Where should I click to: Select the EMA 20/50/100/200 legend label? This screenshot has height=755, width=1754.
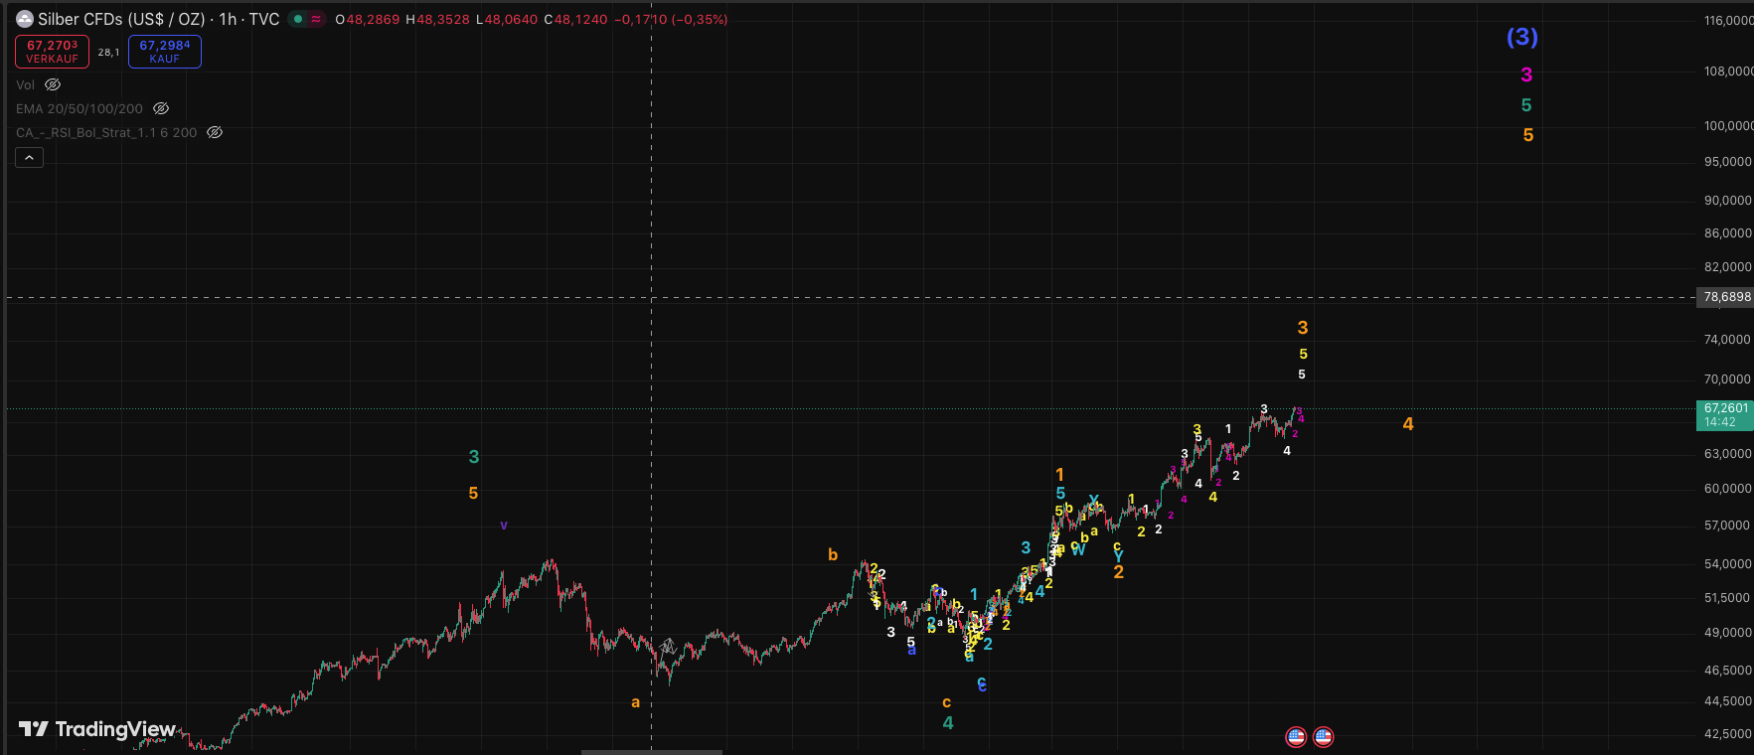80,108
